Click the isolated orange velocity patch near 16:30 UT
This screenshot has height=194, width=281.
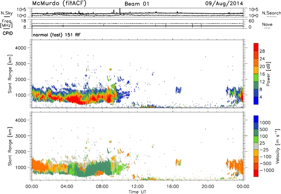(x=178, y=162)
